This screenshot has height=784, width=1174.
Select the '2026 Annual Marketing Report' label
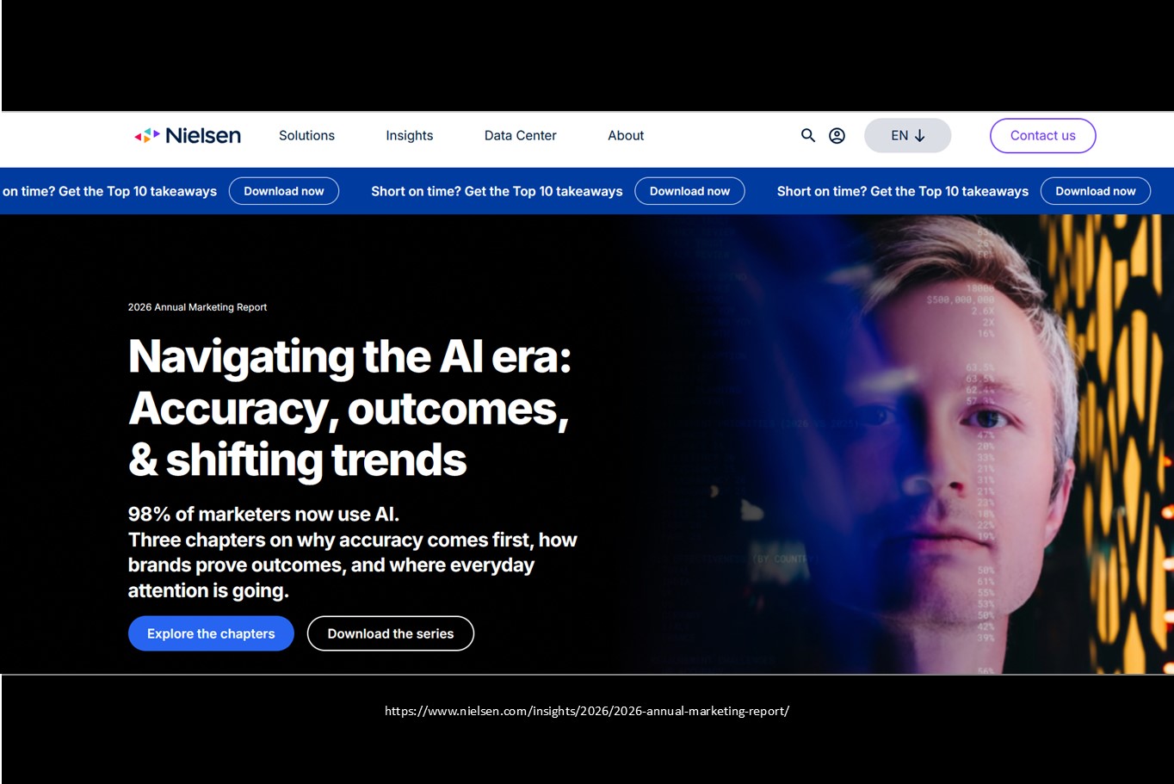(x=197, y=307)
